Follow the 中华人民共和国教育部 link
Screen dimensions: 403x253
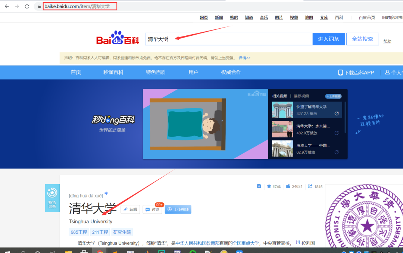pos(197,243)
